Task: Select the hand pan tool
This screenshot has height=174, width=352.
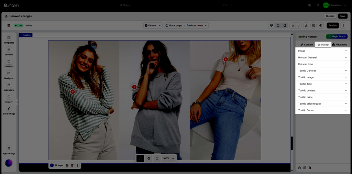Action: pyautogui.click(x=148, y=158)
